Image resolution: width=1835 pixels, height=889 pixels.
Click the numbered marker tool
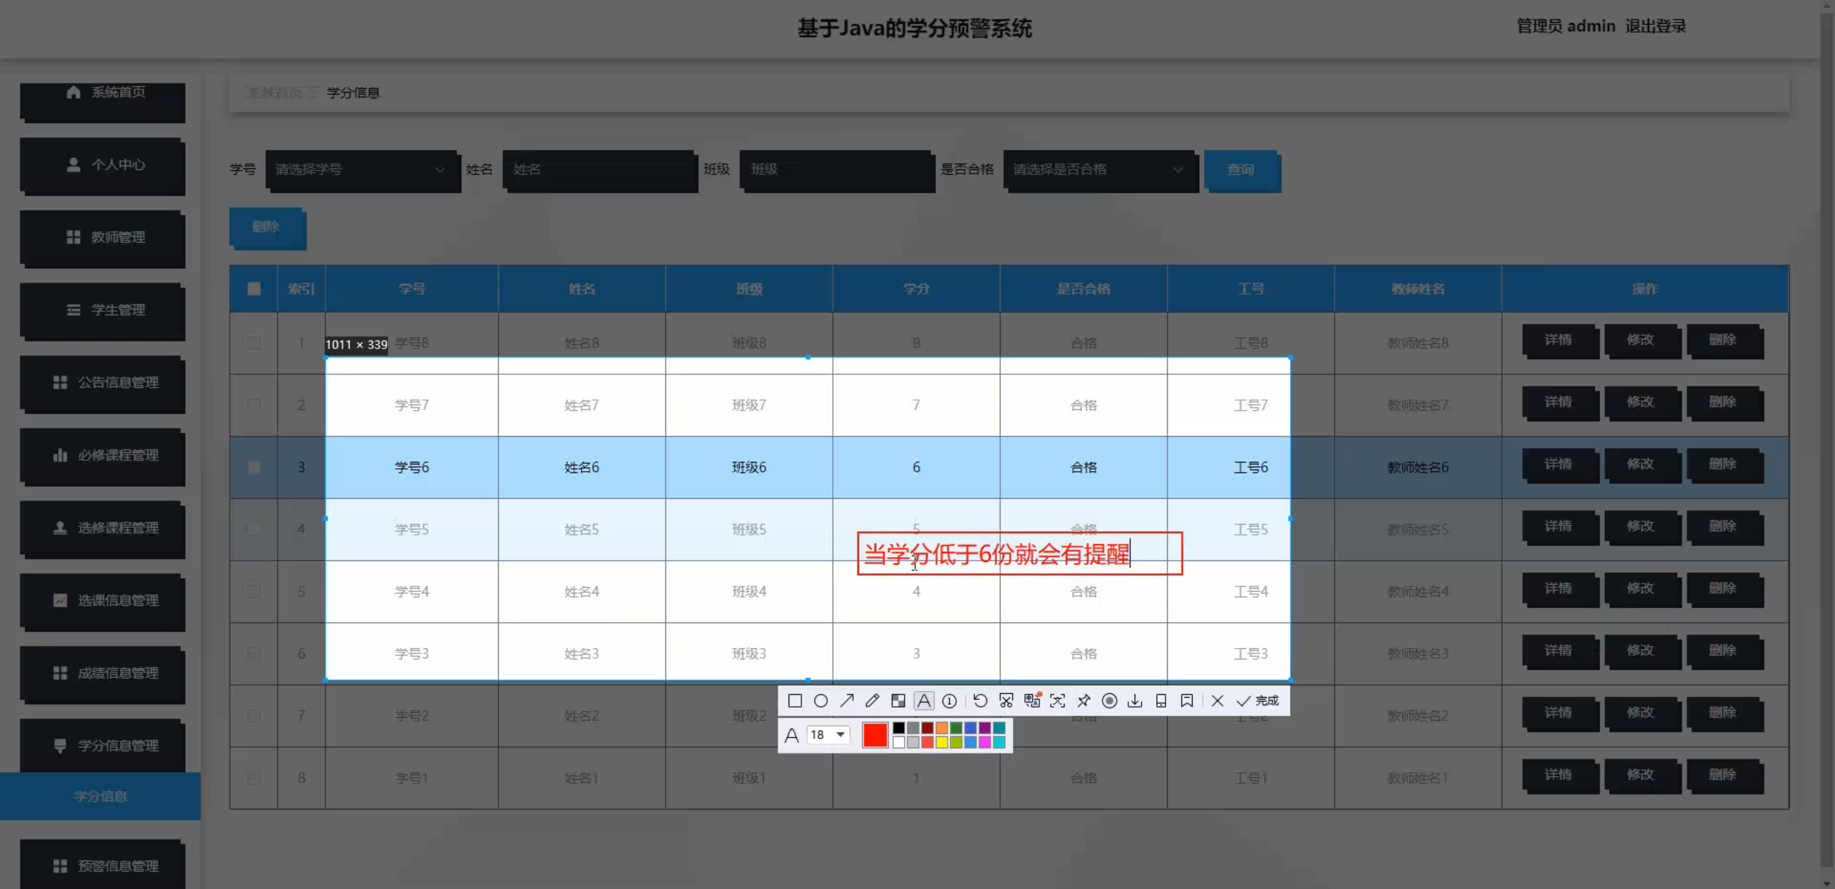[949, 700]
